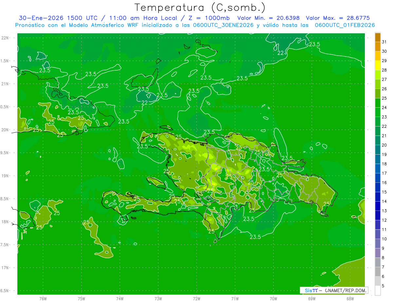Click the 'Temperatura (C,somb.)' map title
393x303 pixels.
(200, 7)
